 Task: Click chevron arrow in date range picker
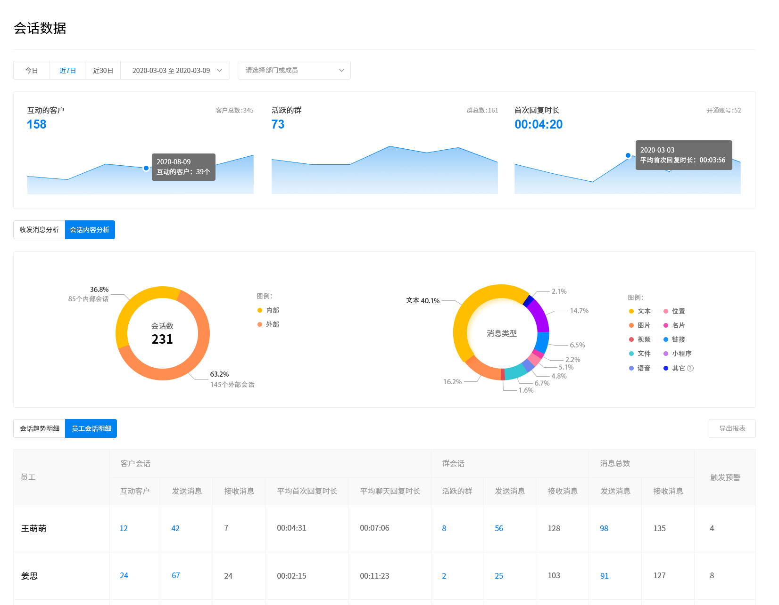click(x=219, y=70)
